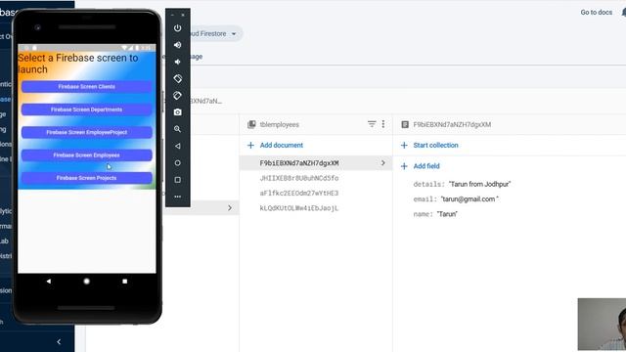Tap Firebase Screen Departments button
The image size is (626, 352).
87,110
